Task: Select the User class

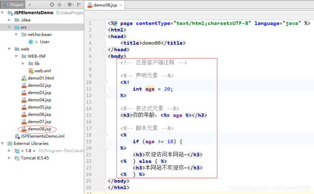Action: (x=45, y=42)
